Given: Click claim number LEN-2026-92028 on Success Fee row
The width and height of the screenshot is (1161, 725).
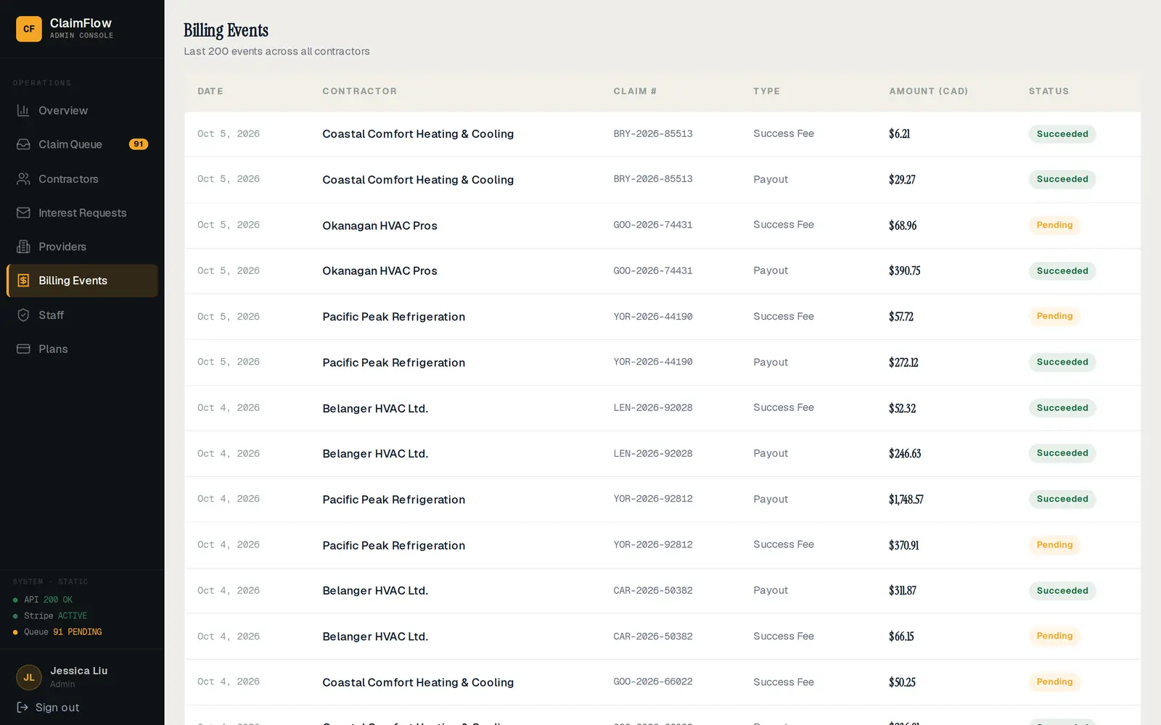Looking at the screenshot, I should [x=653, y=408].
